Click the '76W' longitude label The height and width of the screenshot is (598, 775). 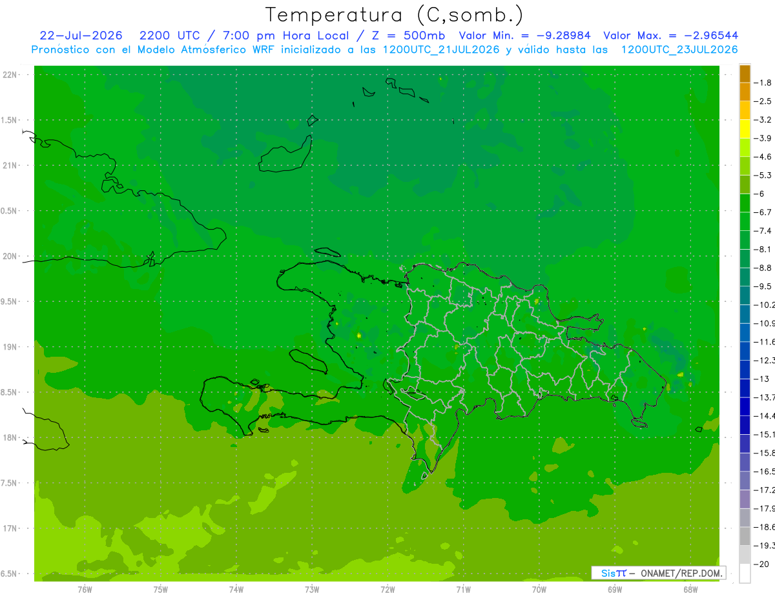point(85,590)
